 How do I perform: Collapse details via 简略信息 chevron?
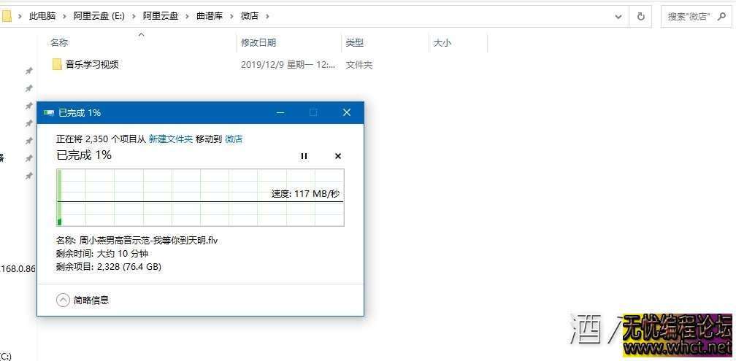[64, 300]
